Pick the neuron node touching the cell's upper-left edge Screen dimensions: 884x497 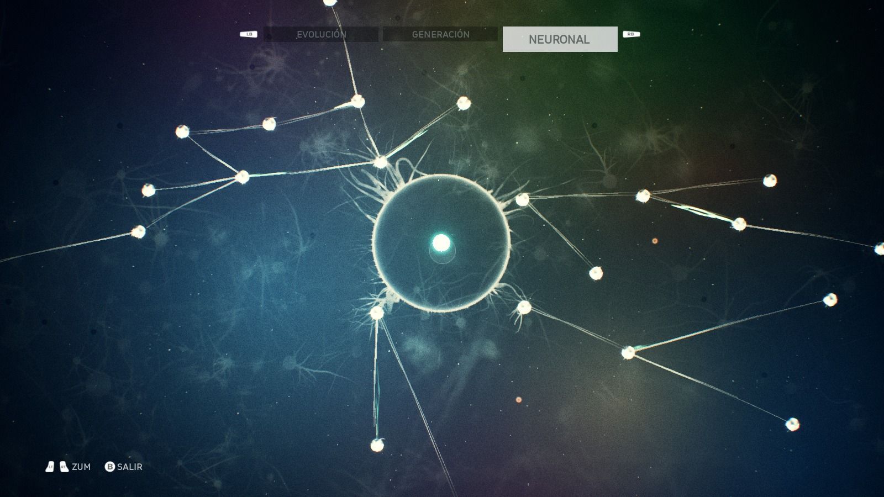click(x=381, y=162)
